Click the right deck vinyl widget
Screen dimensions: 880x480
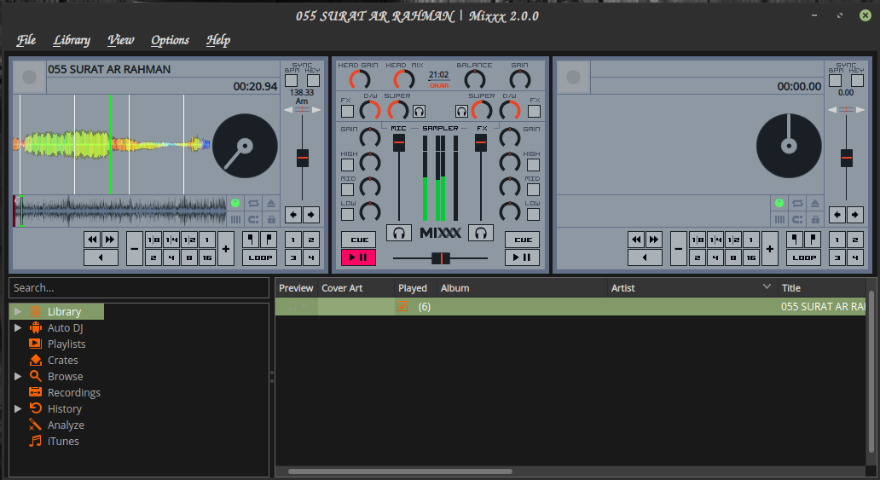[789, 146]
